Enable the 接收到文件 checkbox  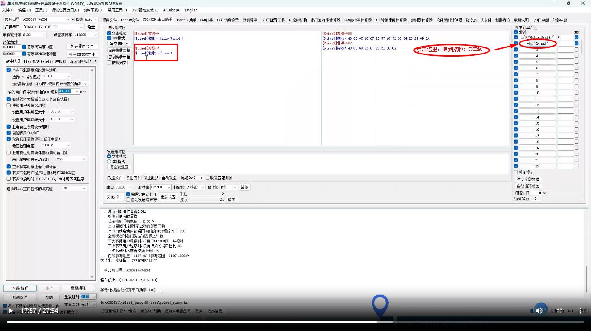109,63
